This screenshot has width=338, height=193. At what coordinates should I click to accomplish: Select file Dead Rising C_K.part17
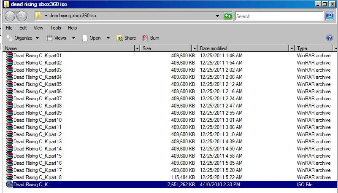(x=38, y=170)
